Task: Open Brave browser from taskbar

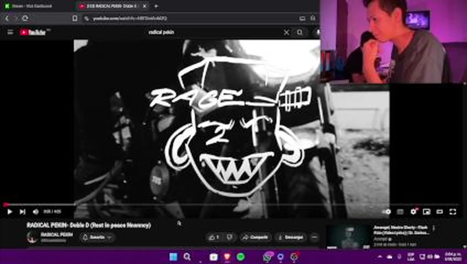Action: (227, 257)
